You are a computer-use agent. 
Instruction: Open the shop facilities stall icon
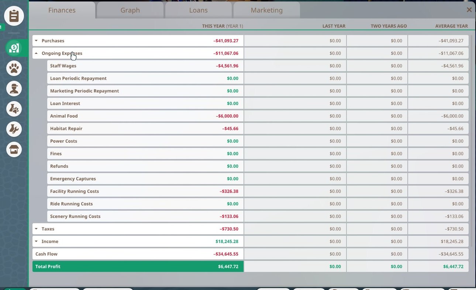click(x=14, y=149)
